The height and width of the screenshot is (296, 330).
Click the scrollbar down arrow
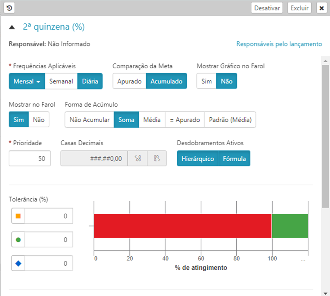pos(326,293)
